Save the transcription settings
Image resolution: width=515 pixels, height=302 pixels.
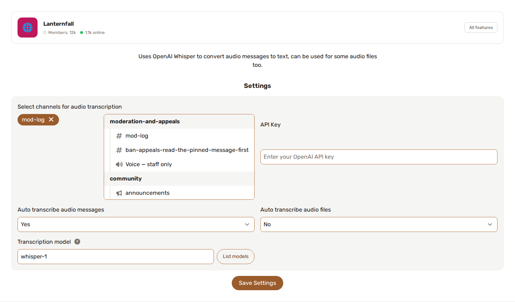(x=257, y=283)
